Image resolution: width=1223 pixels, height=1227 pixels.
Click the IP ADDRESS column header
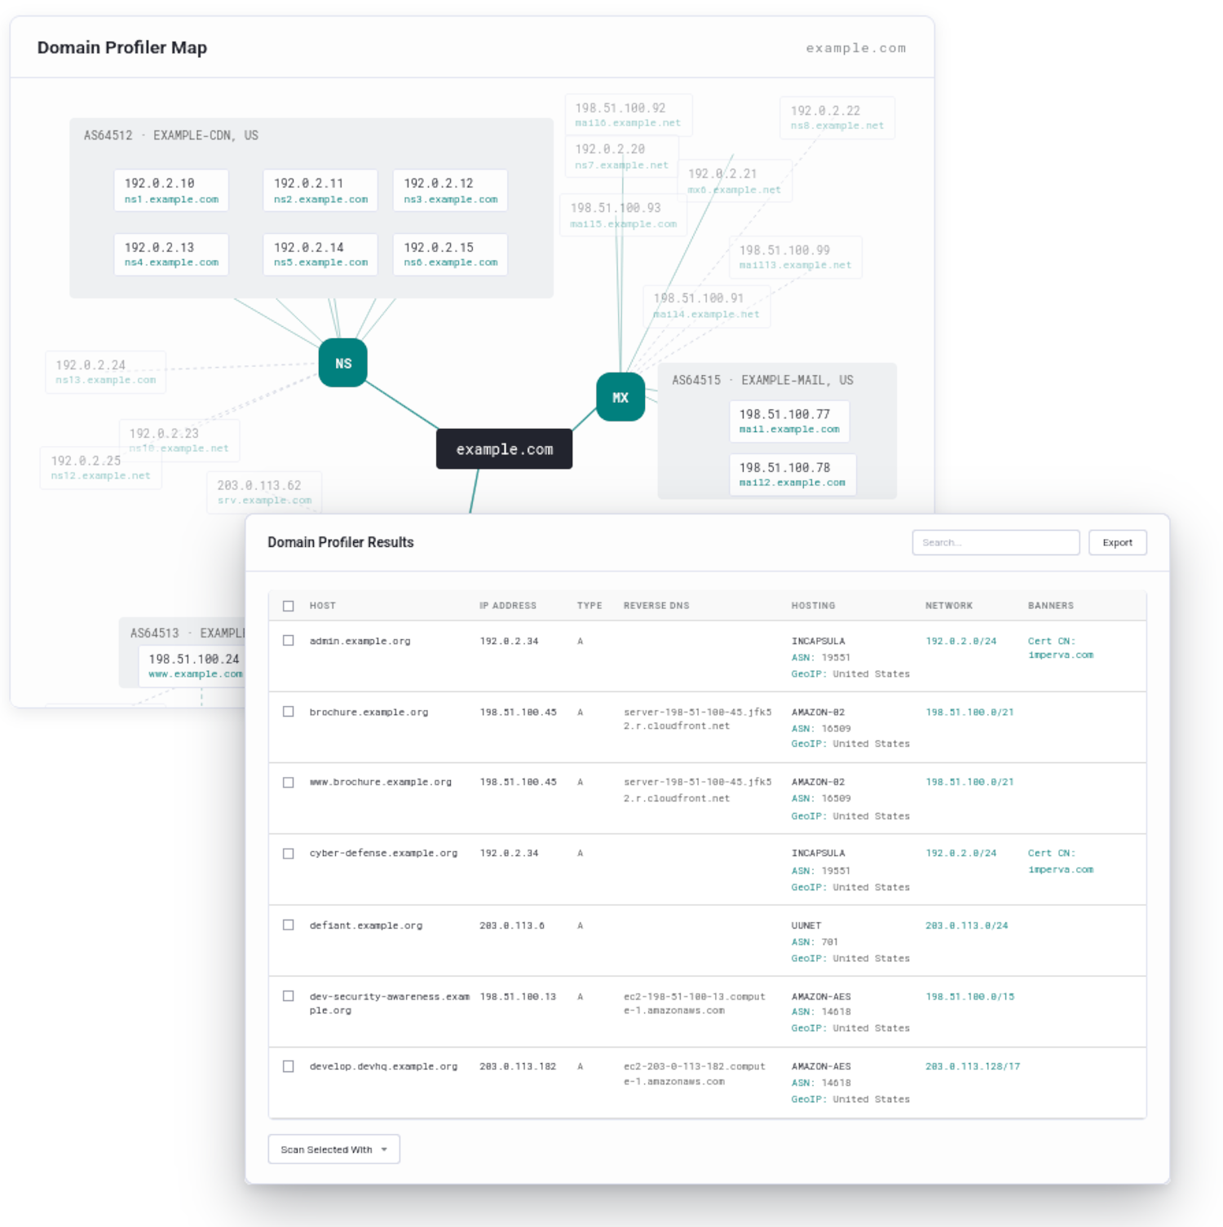pyautogui.click(x=508, y=606)
